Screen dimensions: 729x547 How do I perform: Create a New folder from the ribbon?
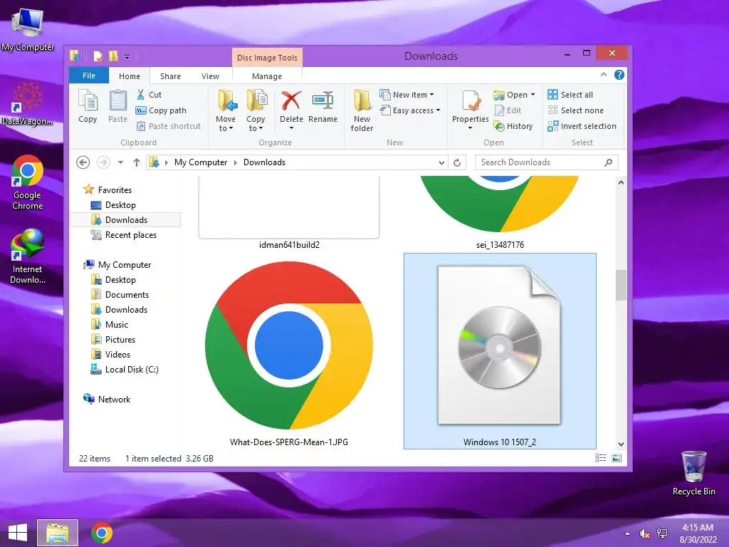click(362, 110)
